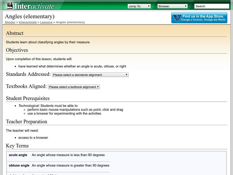The image size is (233, 175).
Task: Expand the standards alignment dropdown
Action: [x=90, y=75]
